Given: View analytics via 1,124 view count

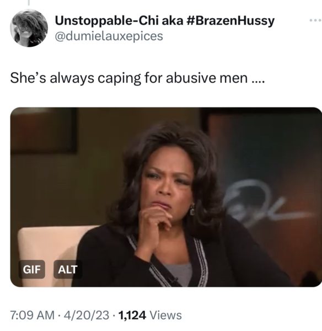Looking at the screenshot, I should pyautogui.click(x=132, y=316).
